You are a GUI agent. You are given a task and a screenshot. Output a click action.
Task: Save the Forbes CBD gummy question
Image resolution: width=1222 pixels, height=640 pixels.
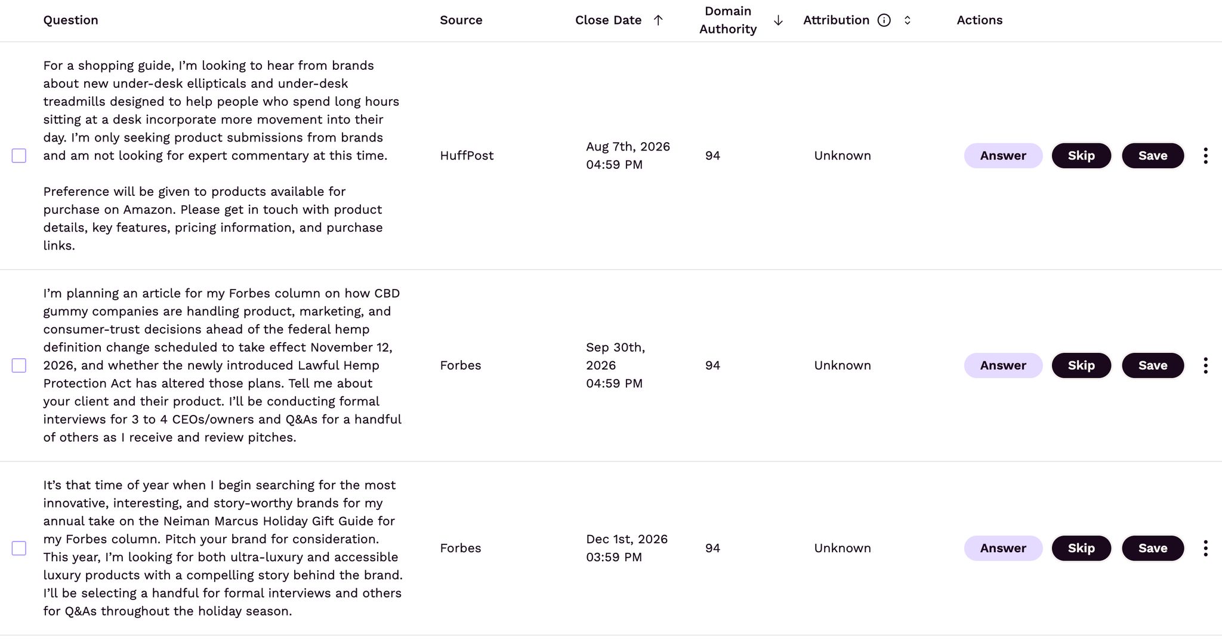click(x=1153, y=365)
